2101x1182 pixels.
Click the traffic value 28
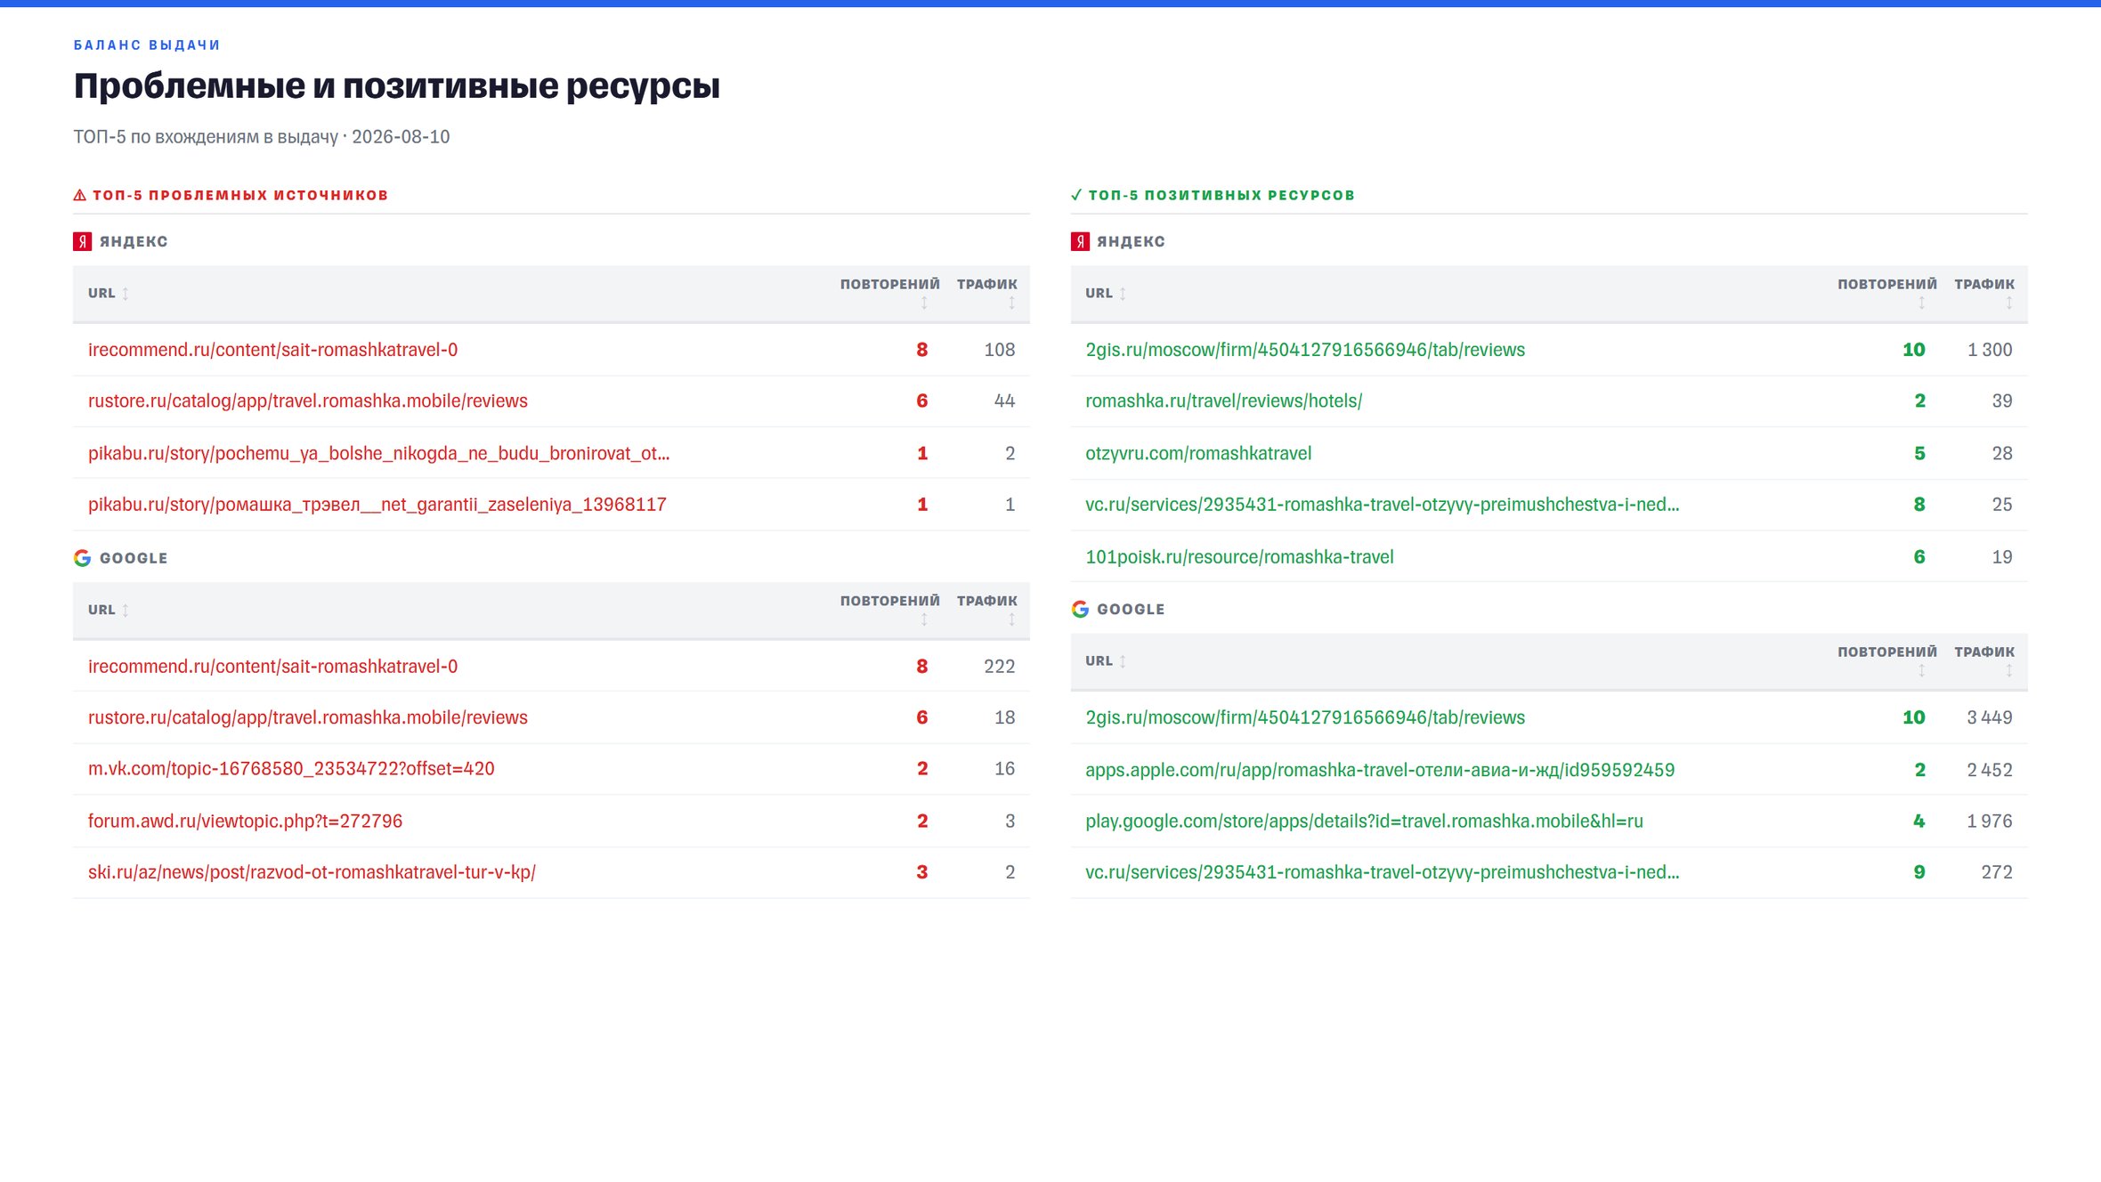click(2002, 453)
